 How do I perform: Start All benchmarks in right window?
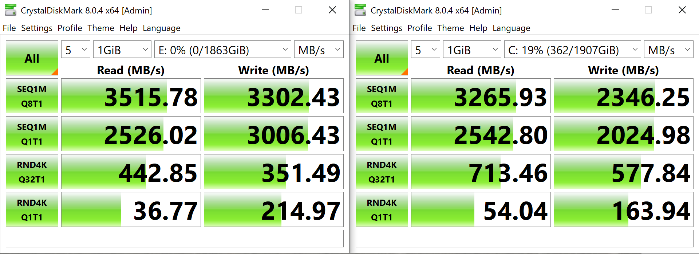click(x=382, y=58)
